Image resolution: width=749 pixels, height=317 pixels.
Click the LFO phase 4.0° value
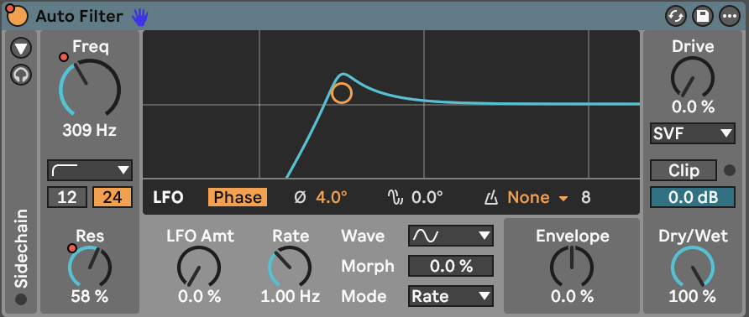coord(332,197)
